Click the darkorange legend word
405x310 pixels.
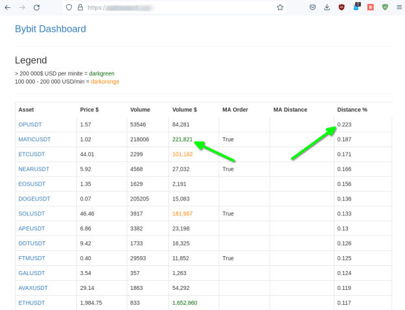[105, 82]
